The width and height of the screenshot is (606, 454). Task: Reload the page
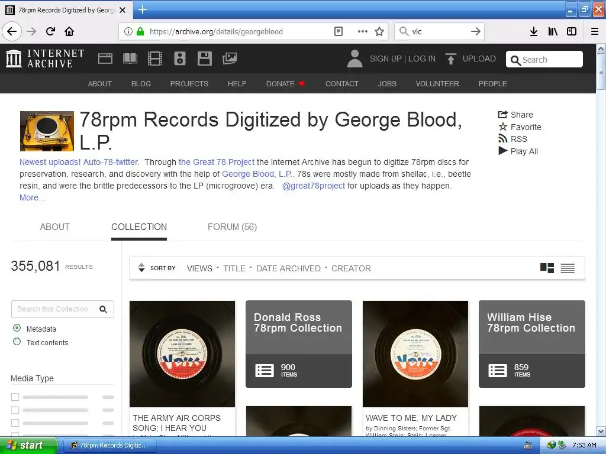pyautogui.click(x=50, y=31)
